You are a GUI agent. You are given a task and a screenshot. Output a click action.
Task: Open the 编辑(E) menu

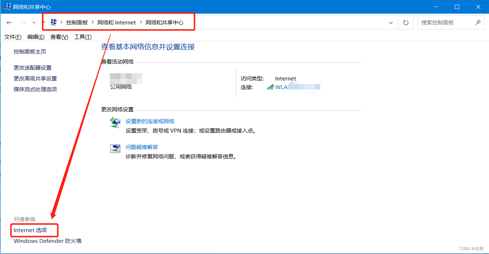tap(36, 37)
